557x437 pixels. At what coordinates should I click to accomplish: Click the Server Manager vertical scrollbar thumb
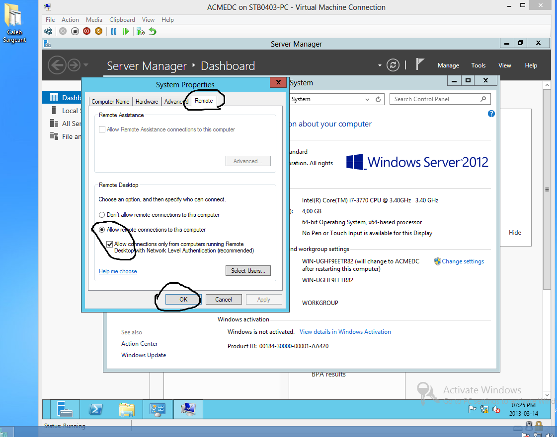547,189
